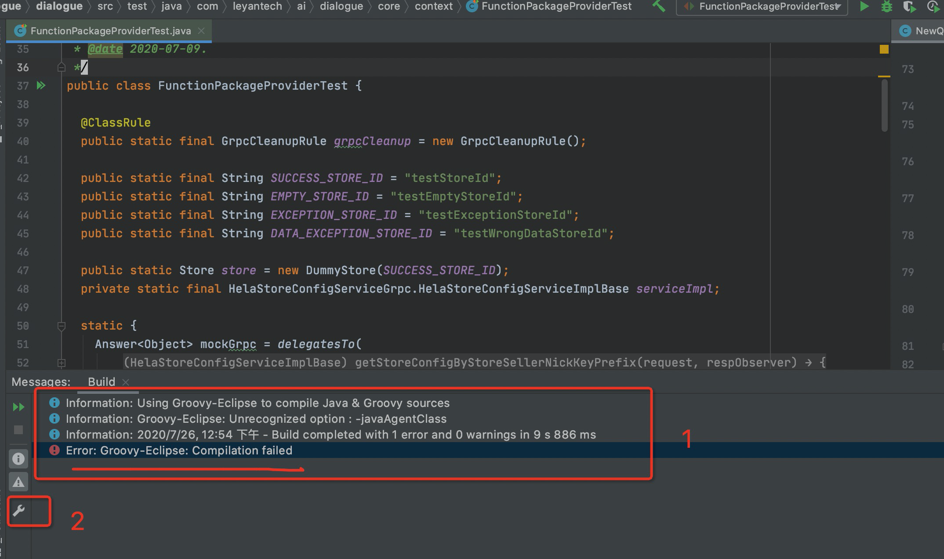Click the editor's vertical scrollbar thumb

884,105
